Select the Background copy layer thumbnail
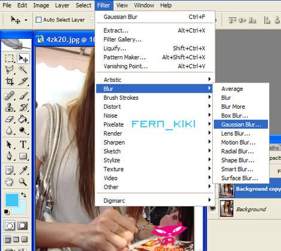The image size is (281, 251). pos(226,190)
